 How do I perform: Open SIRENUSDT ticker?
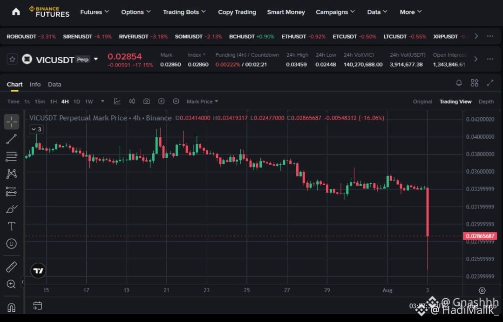[x=87, y=36]
